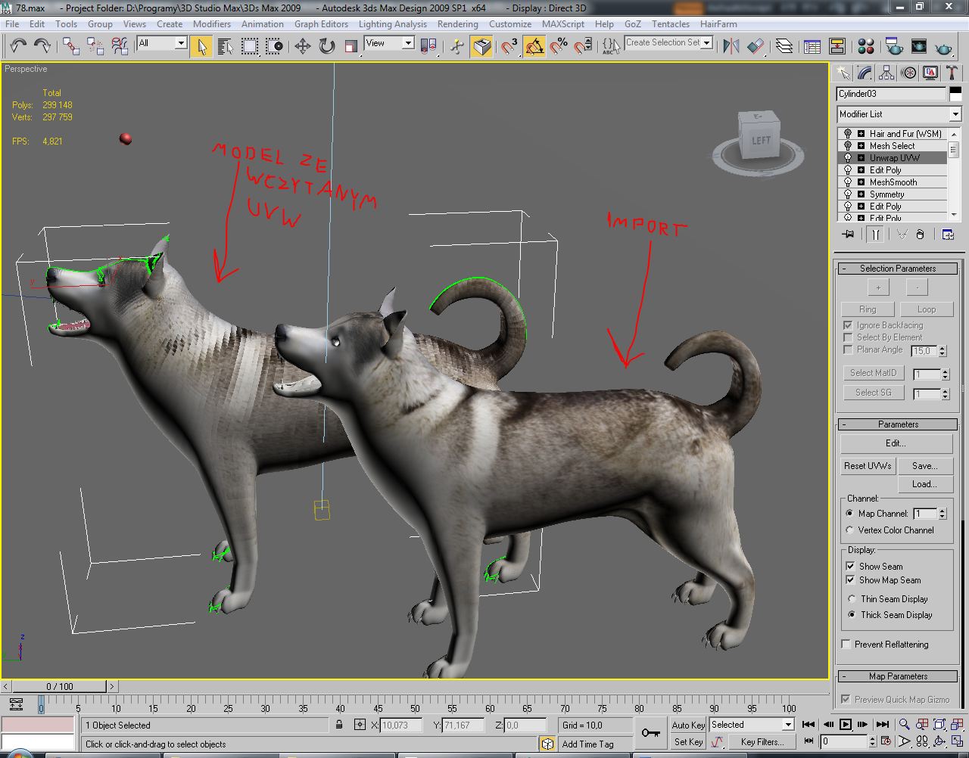Open the Rendering menu
Screen dimensions: 969x758
tap(458, 24)
